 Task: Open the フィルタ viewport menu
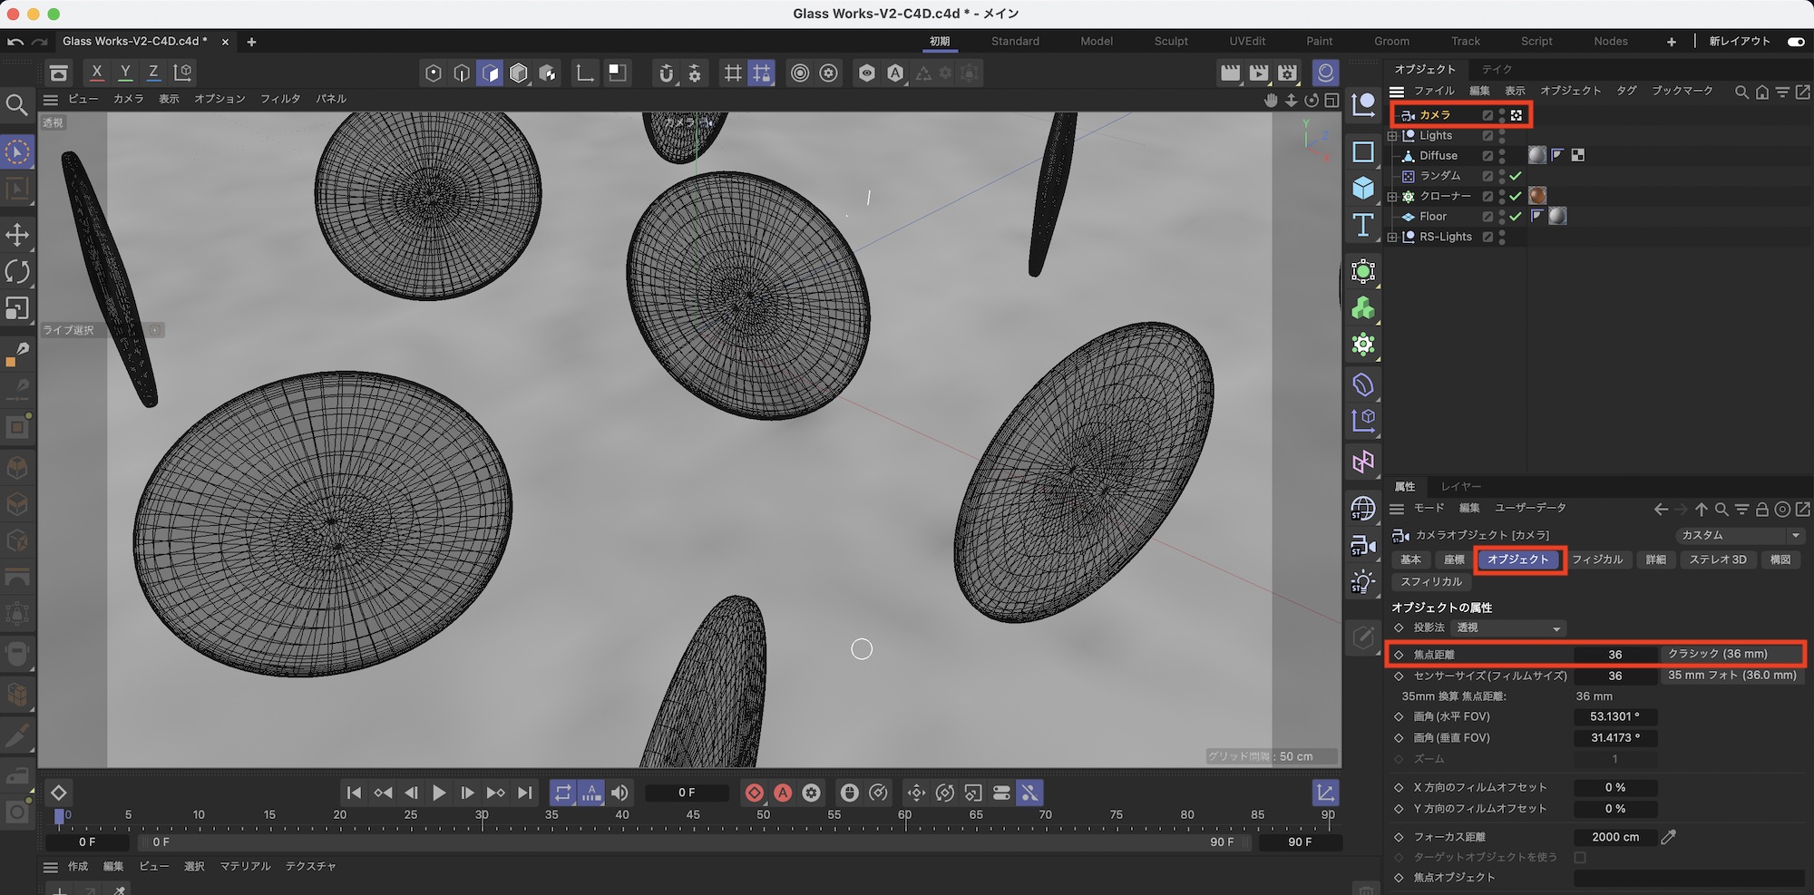279,99
